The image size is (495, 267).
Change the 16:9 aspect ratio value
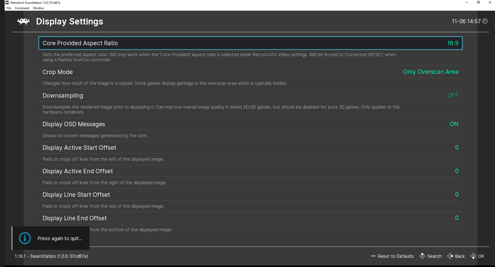pyautogui.click(x=453, y=43)
